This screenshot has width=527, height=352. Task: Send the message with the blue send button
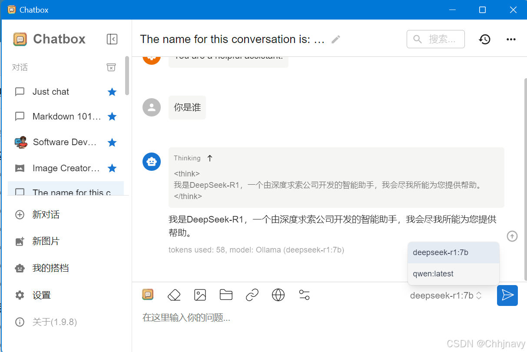(x=507, y=296)
